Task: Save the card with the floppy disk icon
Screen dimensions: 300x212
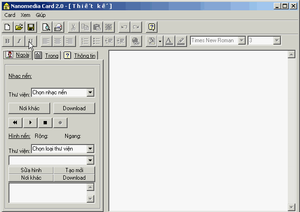Action: (31, 27)
